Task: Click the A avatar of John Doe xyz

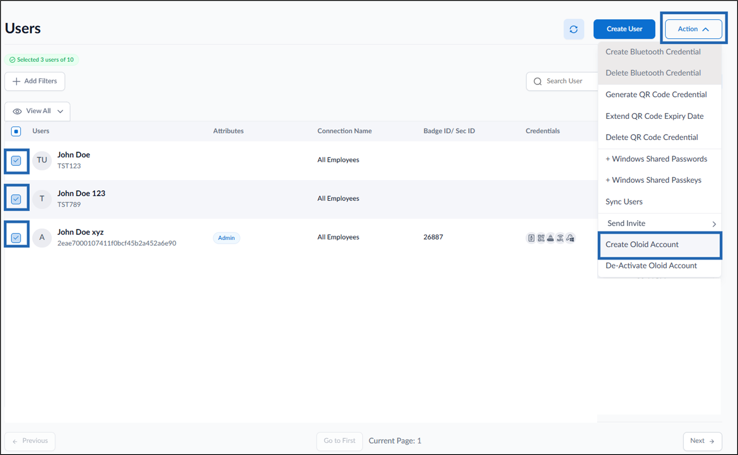Action: [x=42, y=237]
